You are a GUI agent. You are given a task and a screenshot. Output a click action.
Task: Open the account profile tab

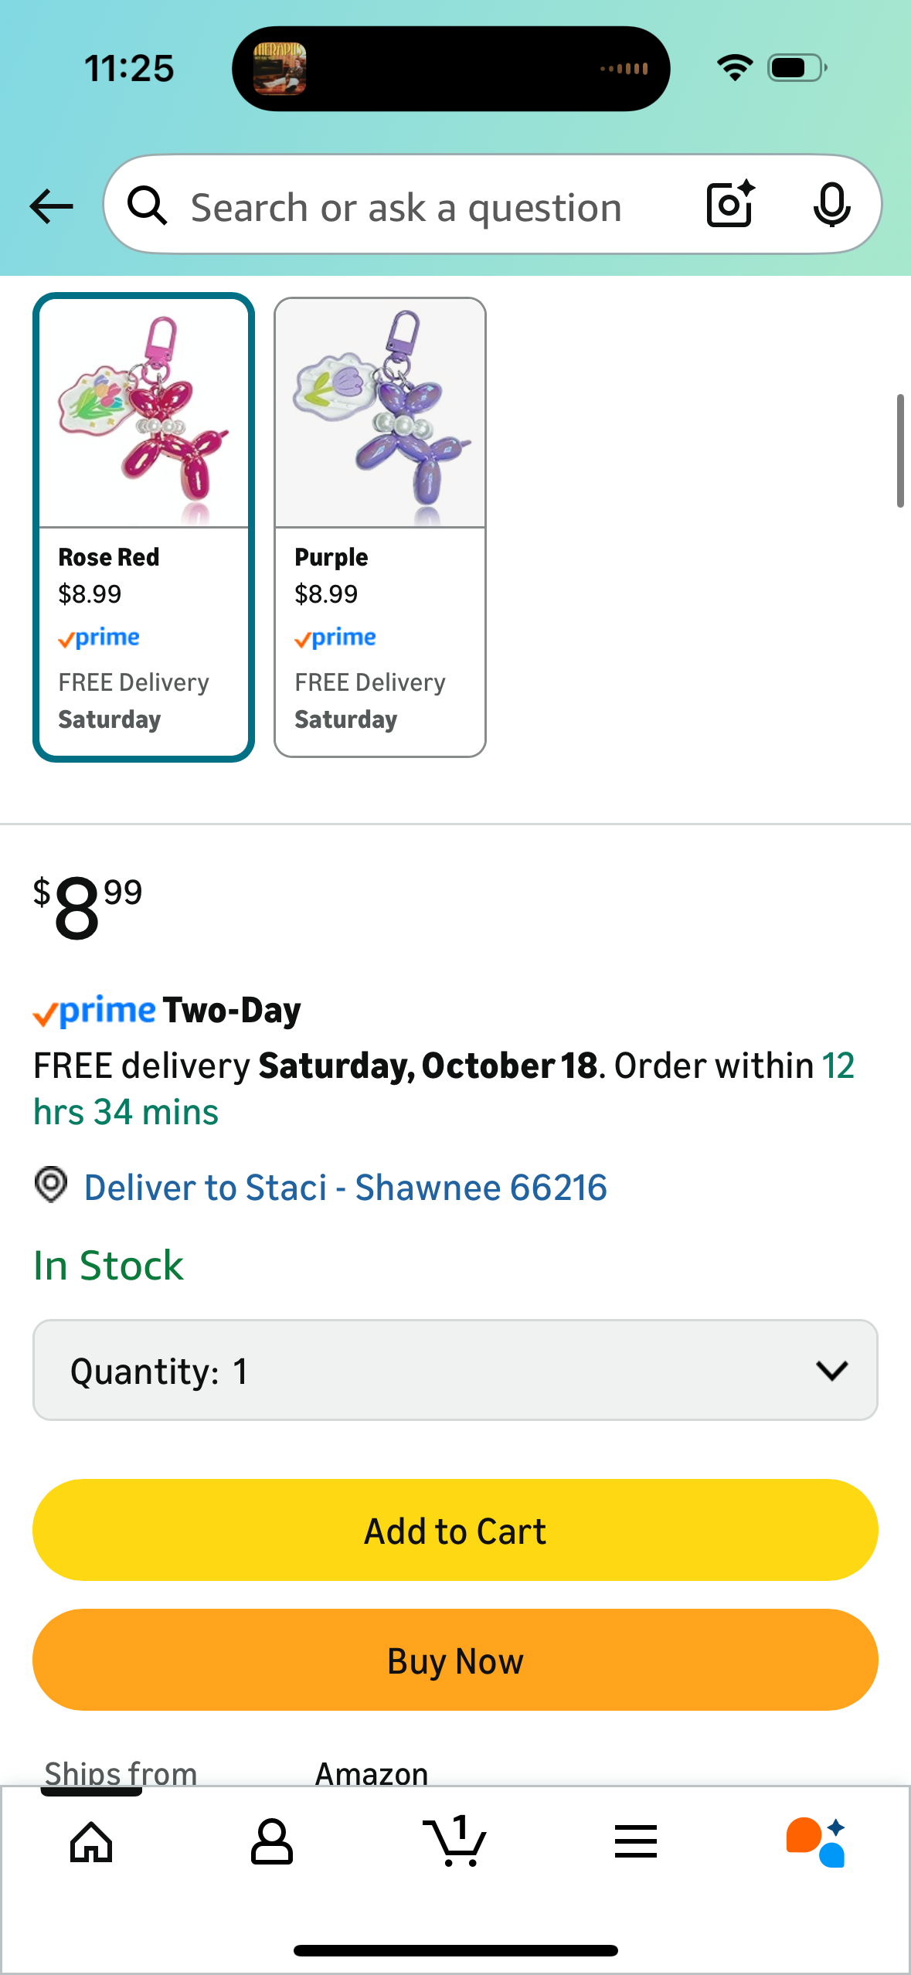pyautogui.click(x=272, y=1842)
